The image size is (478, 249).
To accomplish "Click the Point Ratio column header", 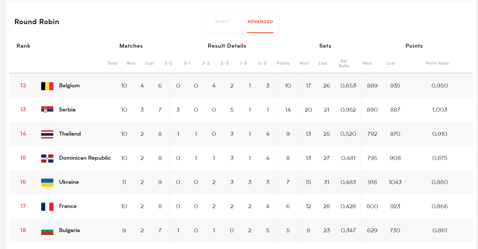I will 437,63.
